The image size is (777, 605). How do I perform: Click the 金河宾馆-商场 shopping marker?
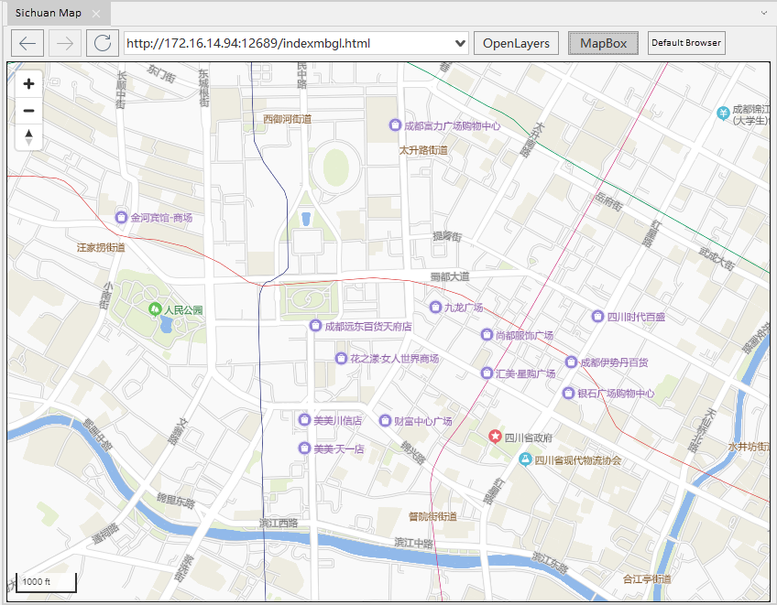click(121, 217)
